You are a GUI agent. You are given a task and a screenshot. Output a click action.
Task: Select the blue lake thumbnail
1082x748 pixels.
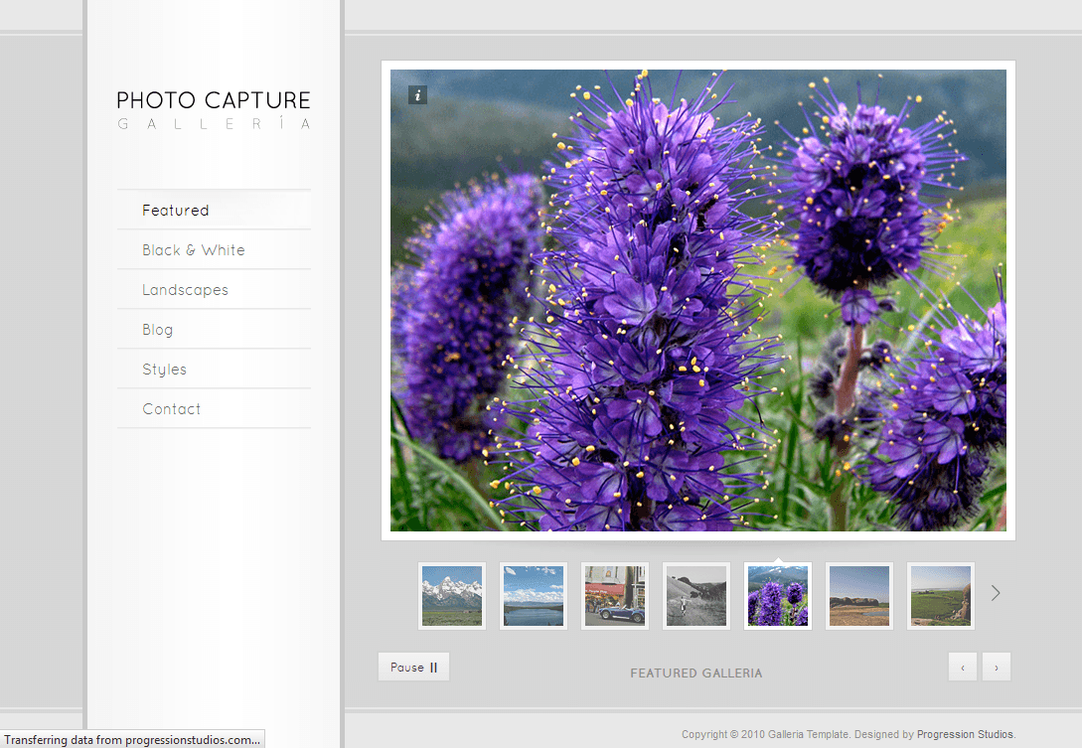(x=534, y=596)
